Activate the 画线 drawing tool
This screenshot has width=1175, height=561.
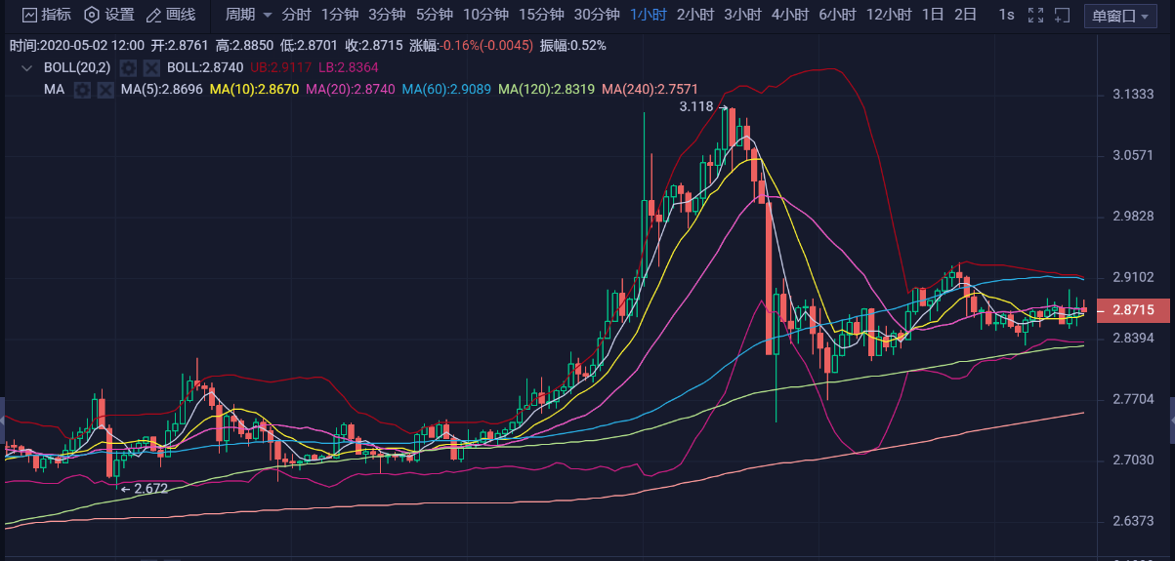(x=170, y=15)
